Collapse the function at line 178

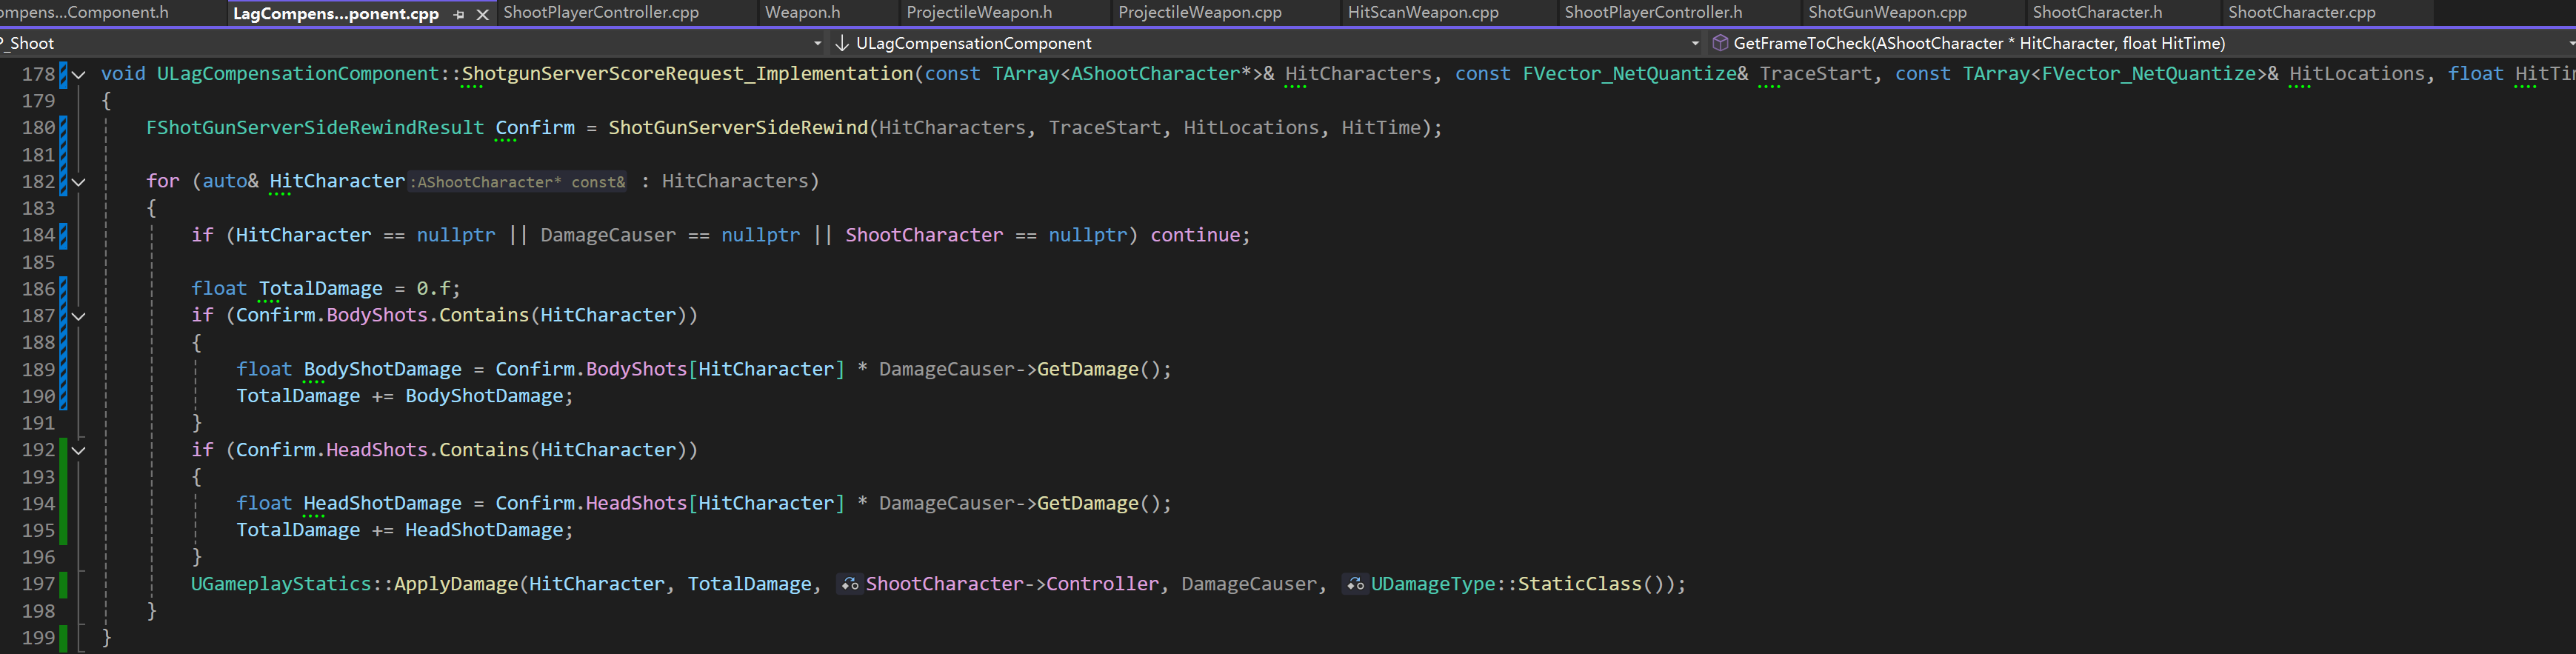click(x=78, y=74)
